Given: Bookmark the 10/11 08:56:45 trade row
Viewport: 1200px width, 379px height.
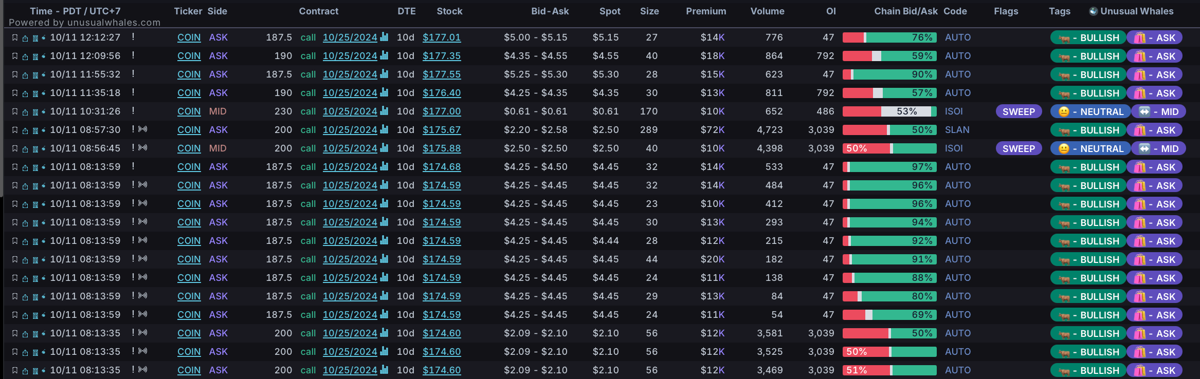Looking at the screenshot, I should click(15, 148).
